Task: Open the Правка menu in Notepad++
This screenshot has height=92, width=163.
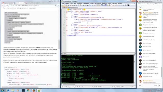Action: pyautogui.click(x=67, y=3)
